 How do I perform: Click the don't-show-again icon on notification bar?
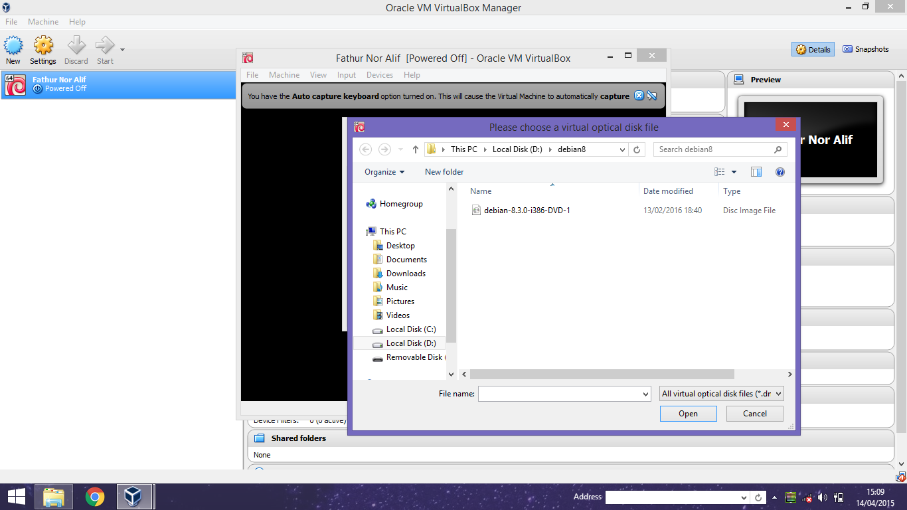651,96
